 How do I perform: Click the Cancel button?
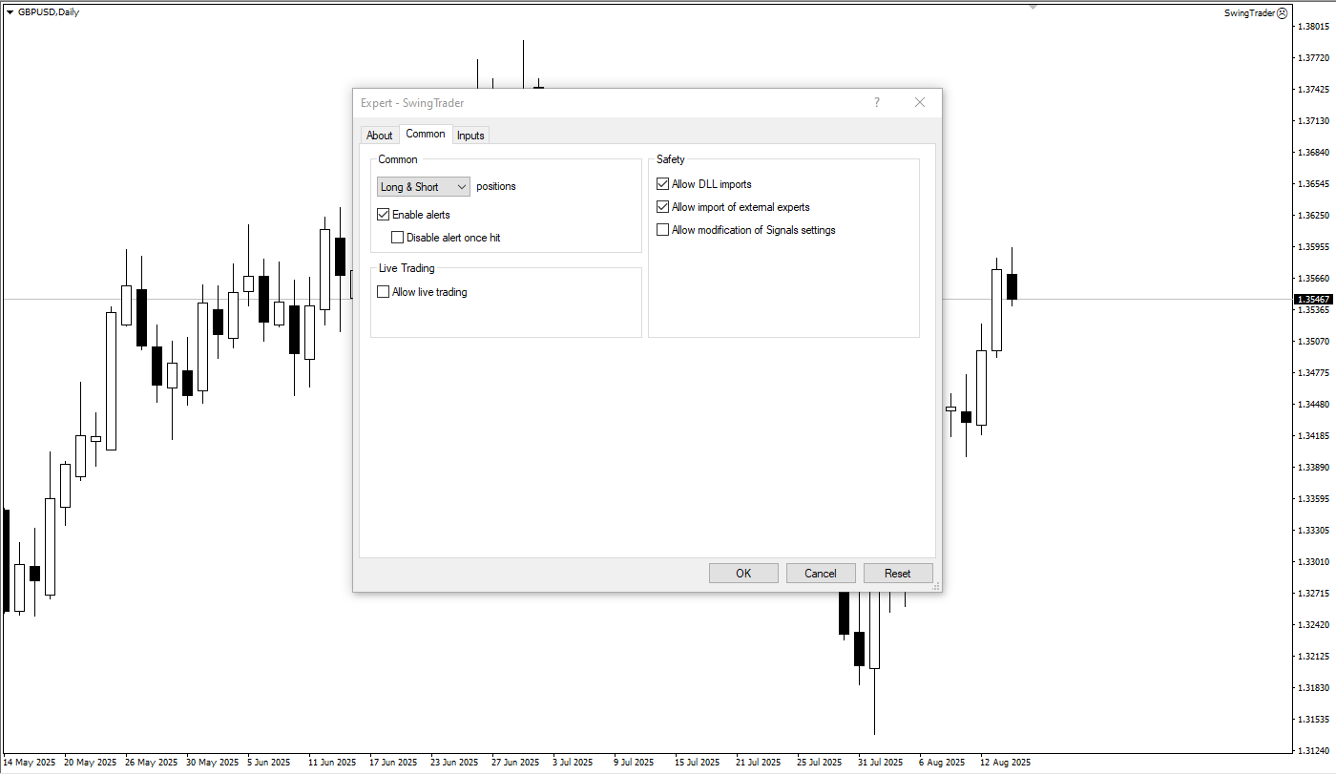pyautogui.click(x=821, y=574)
